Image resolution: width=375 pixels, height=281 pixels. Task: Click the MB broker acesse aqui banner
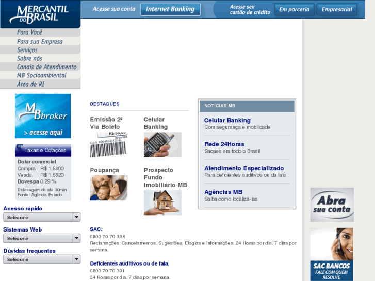click(43, 116)
